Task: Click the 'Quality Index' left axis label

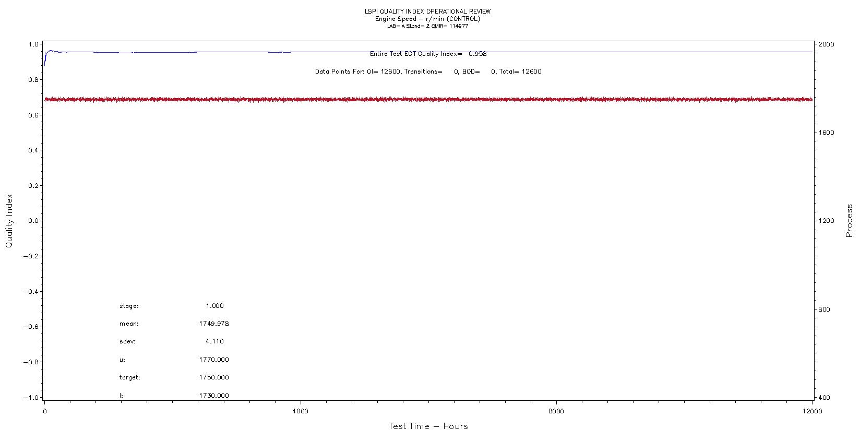Action: [9, 221]
